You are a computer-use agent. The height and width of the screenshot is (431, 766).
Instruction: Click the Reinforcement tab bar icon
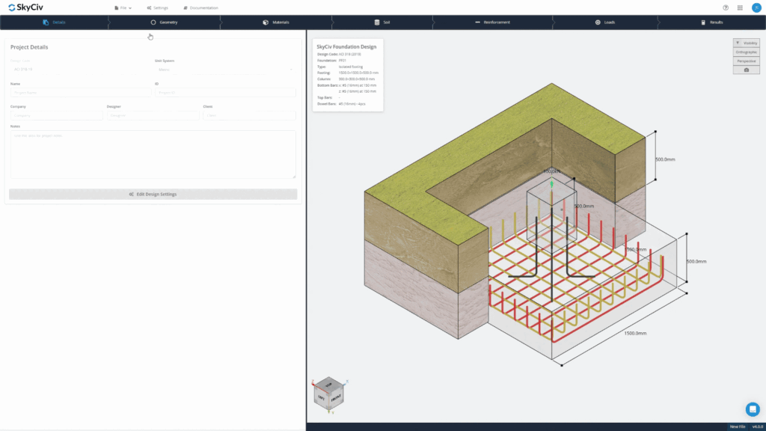(x=477, y=22)
